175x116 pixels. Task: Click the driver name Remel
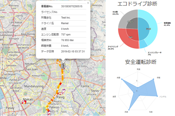(x=65, y=23)
